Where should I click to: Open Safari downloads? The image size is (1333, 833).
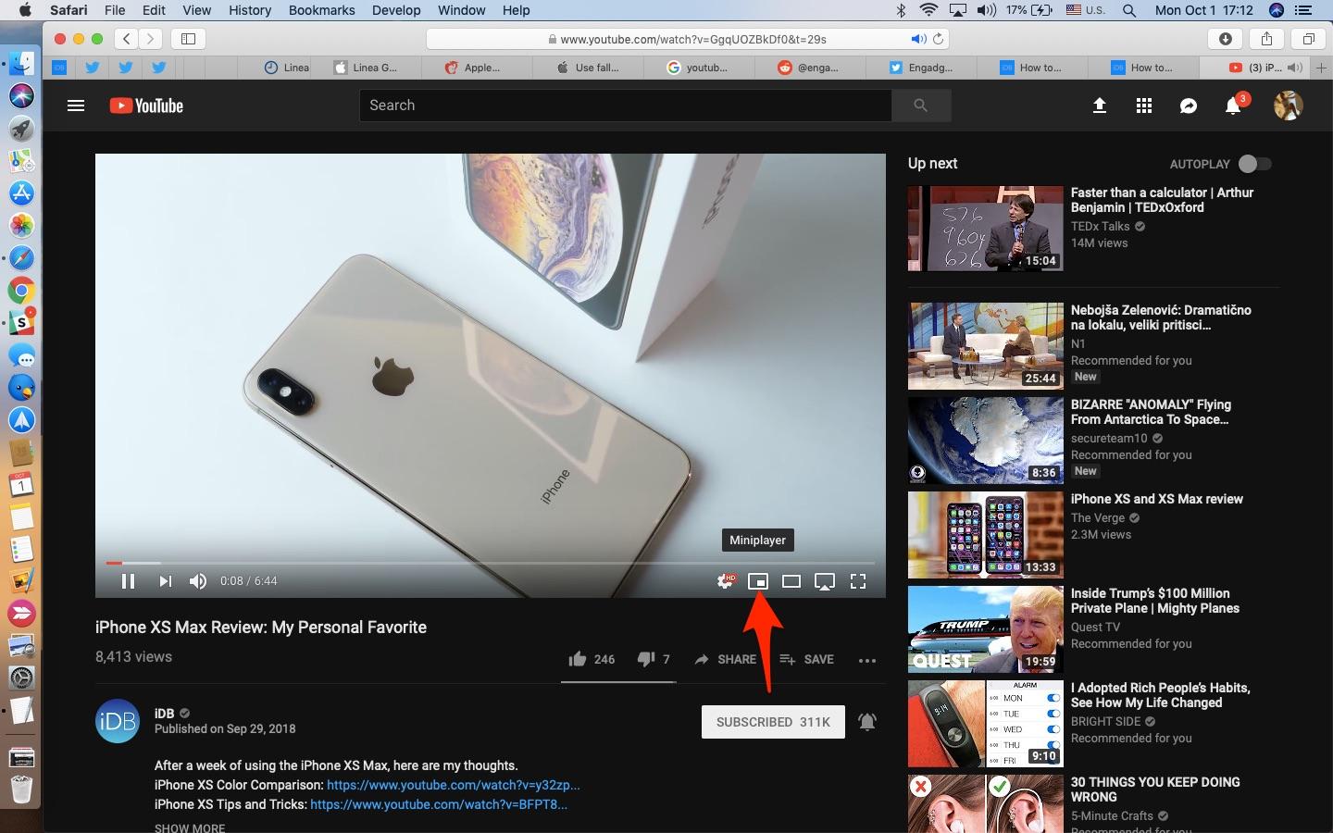(1226, 39)
